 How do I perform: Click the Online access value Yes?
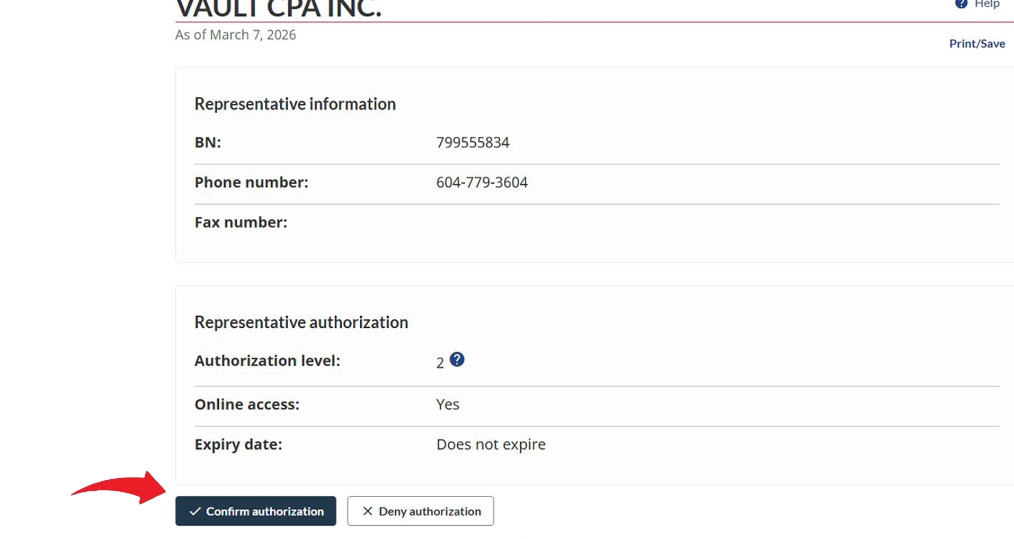pos(447,405)
